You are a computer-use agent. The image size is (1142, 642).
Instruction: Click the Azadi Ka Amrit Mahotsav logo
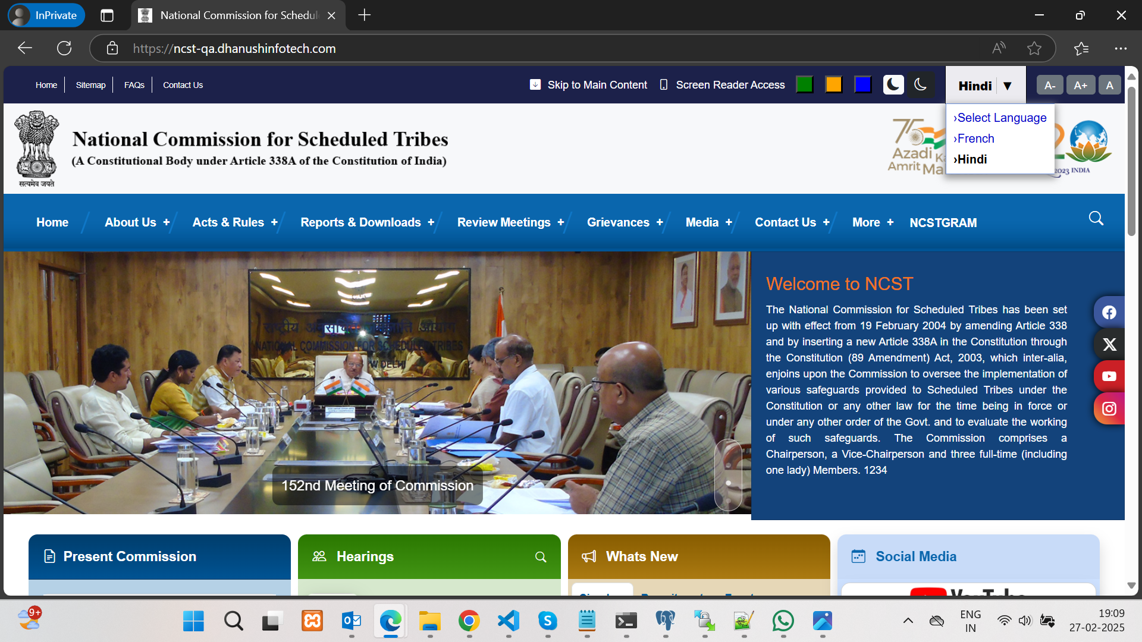[x=916, y=146]
